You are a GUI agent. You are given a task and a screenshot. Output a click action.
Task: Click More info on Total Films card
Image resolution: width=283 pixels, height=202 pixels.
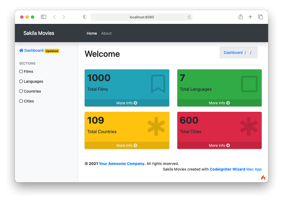coord(127,103)
